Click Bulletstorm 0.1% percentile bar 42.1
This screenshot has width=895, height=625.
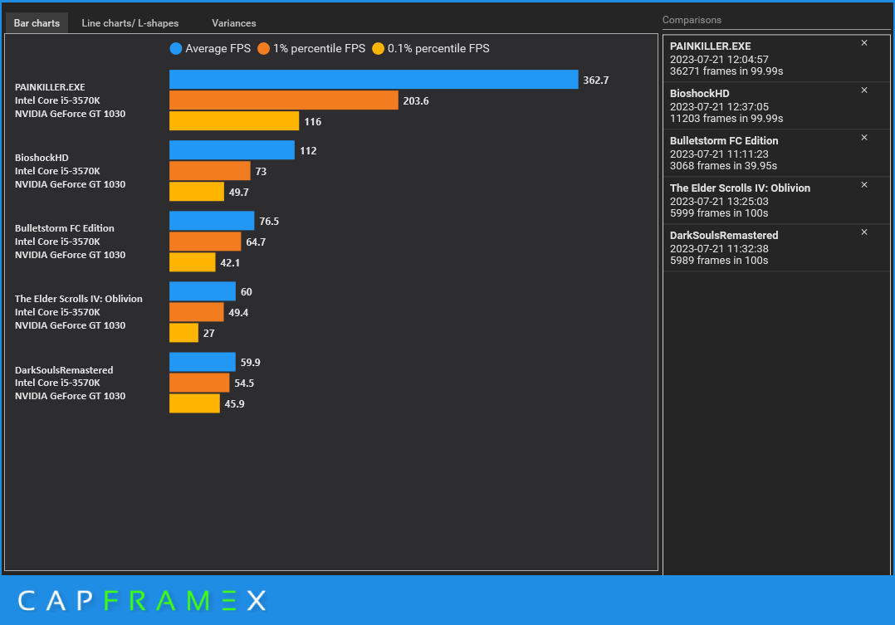(193, 262)
